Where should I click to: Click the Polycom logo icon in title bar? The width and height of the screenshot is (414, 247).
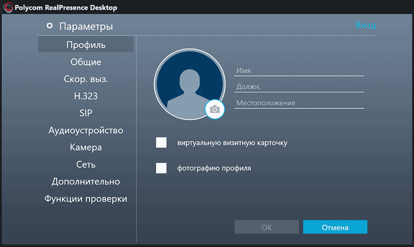tap(8, 7)
